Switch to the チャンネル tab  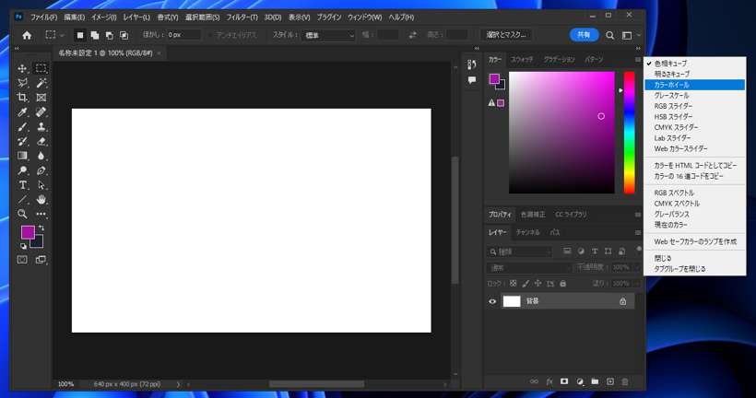528,232
